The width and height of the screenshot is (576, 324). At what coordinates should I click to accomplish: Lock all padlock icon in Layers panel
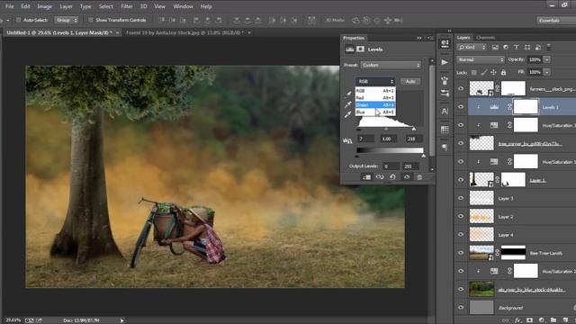(503, 72)
